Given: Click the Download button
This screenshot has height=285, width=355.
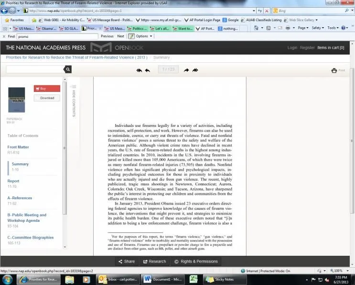Looking at the screenshot, I should tap(47, 98).
